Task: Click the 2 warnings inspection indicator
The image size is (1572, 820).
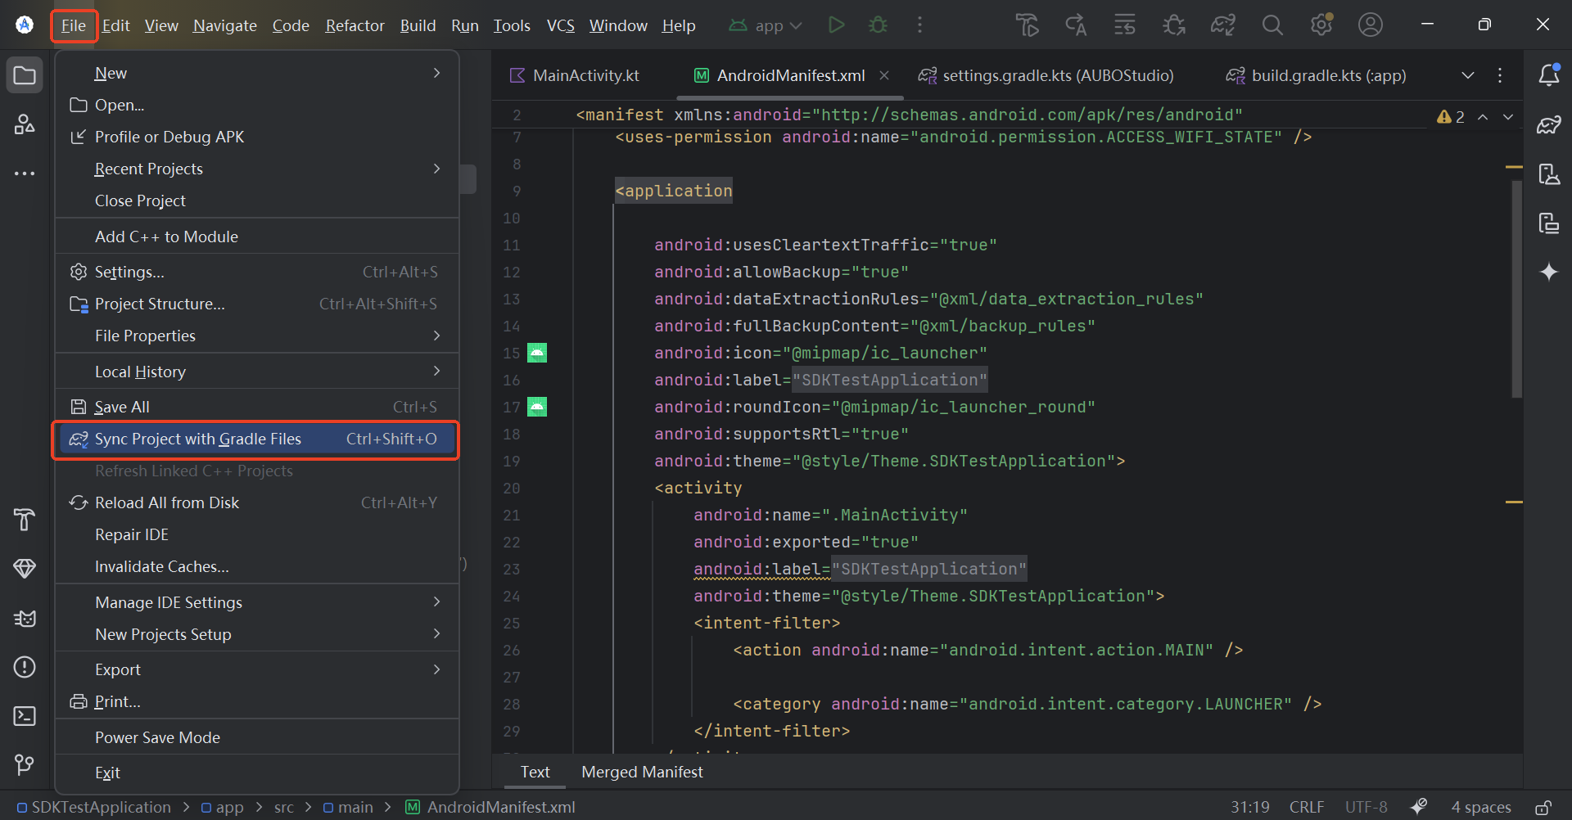Action: (x=1451, y=116)
